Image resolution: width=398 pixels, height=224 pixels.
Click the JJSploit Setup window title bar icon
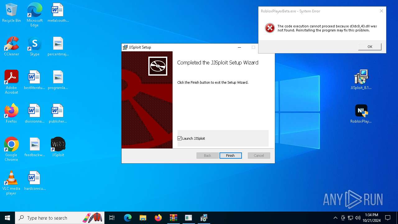[x=125, y=47]
